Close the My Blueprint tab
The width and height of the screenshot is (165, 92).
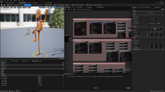41,61
